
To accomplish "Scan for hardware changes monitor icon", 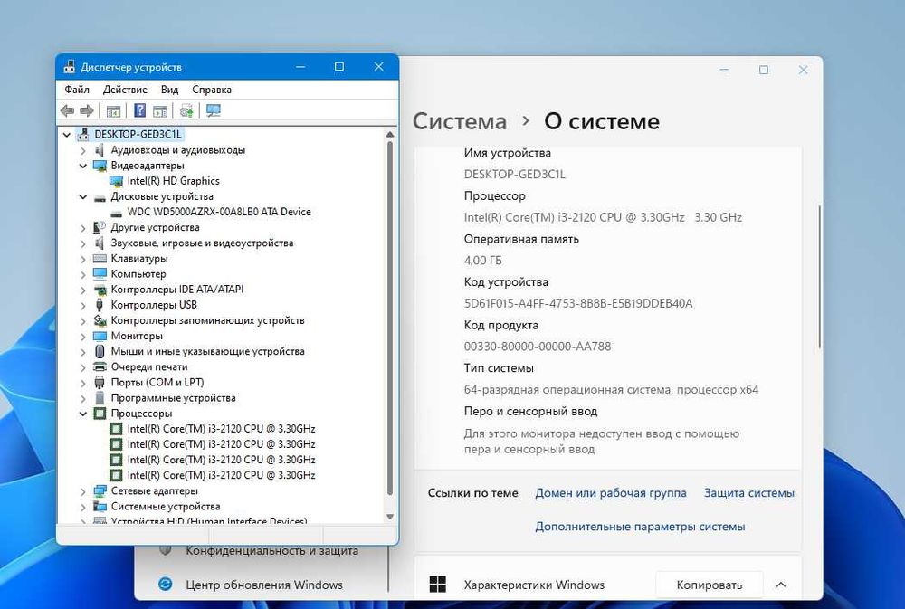I will click(214, 110).
